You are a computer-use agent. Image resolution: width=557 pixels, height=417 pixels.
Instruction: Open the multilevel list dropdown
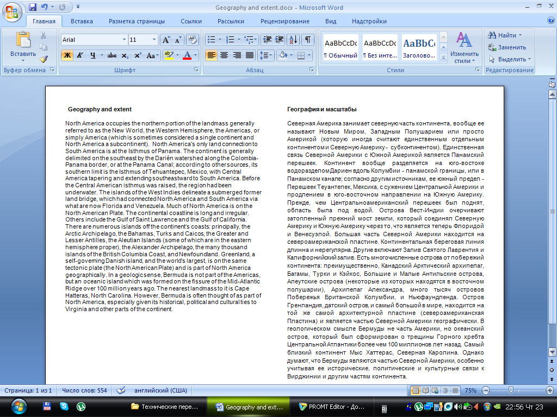[256, 40]
